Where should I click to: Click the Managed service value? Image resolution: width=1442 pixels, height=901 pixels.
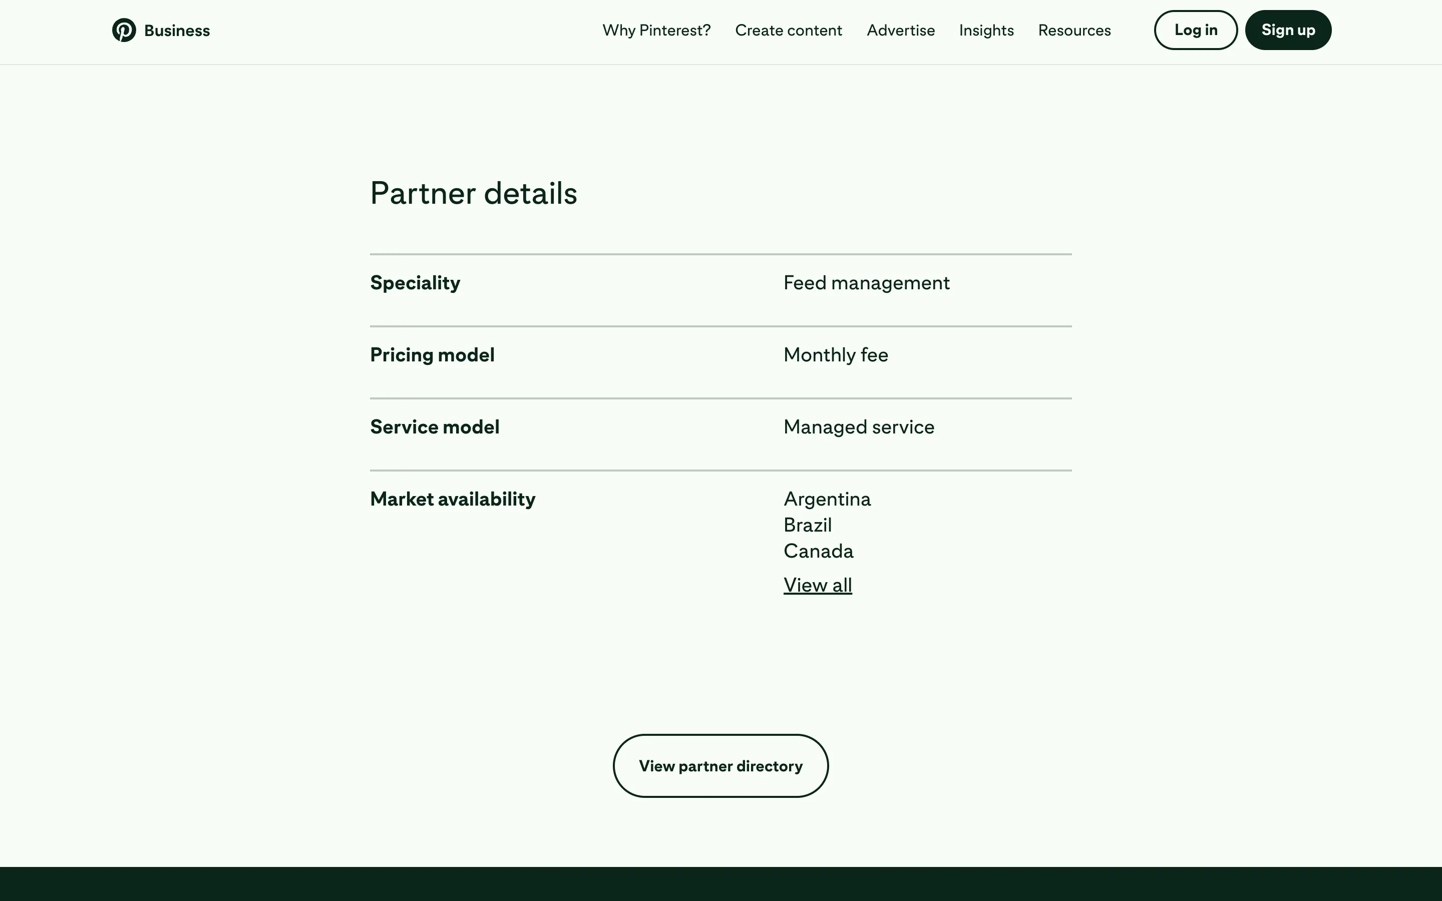pyautogui.click(x=858, y=427)
